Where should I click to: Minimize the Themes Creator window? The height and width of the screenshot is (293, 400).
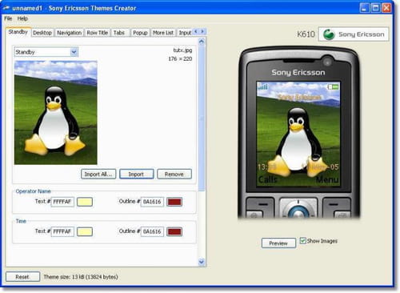click(364, 8)
